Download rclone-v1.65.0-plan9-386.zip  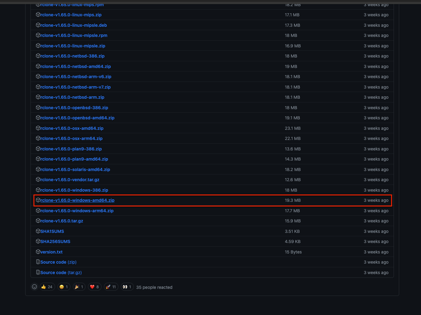pyautogui.click(x=71, y=149)
